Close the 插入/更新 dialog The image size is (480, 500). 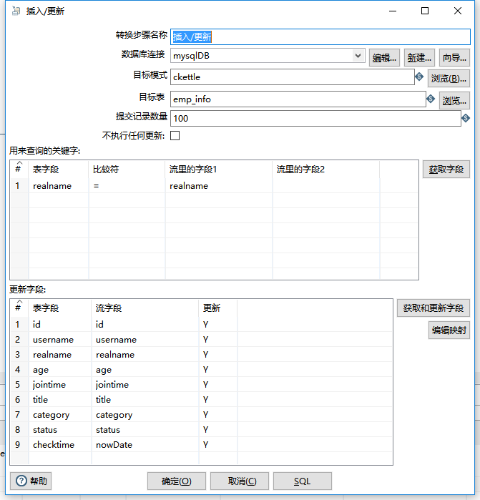tap(458, 11)
